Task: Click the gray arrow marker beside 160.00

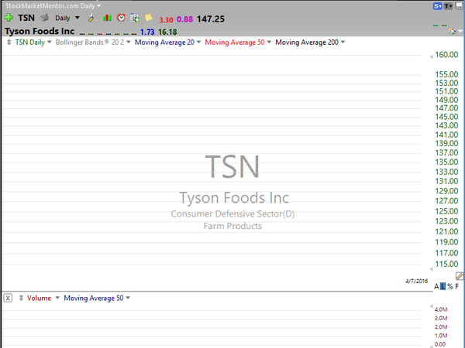Action: 431,56
